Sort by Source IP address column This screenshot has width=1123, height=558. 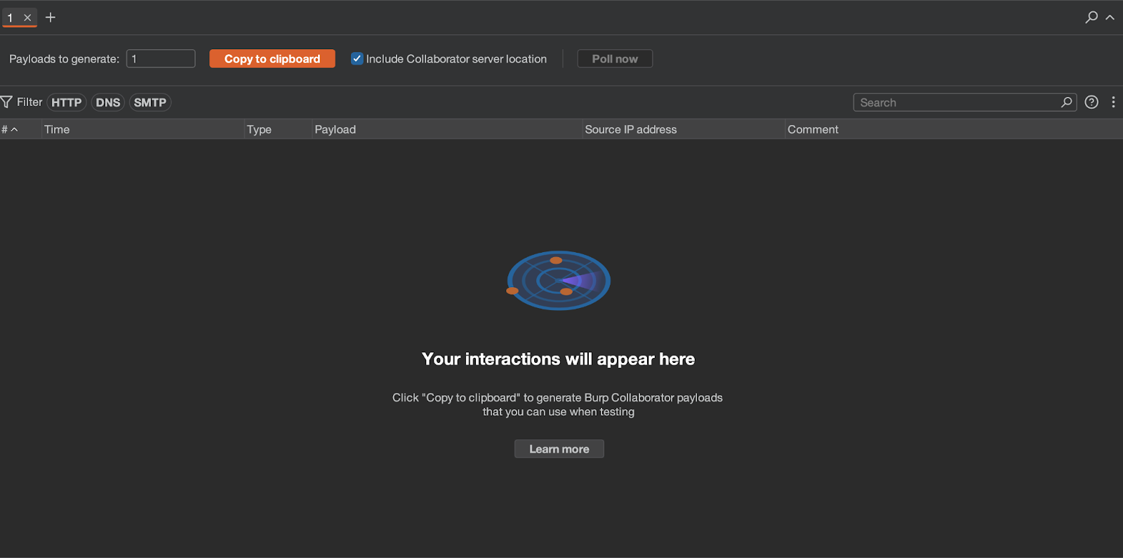coord(683,129)
